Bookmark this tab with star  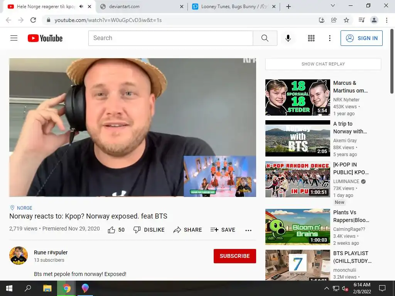coord(346,20)
